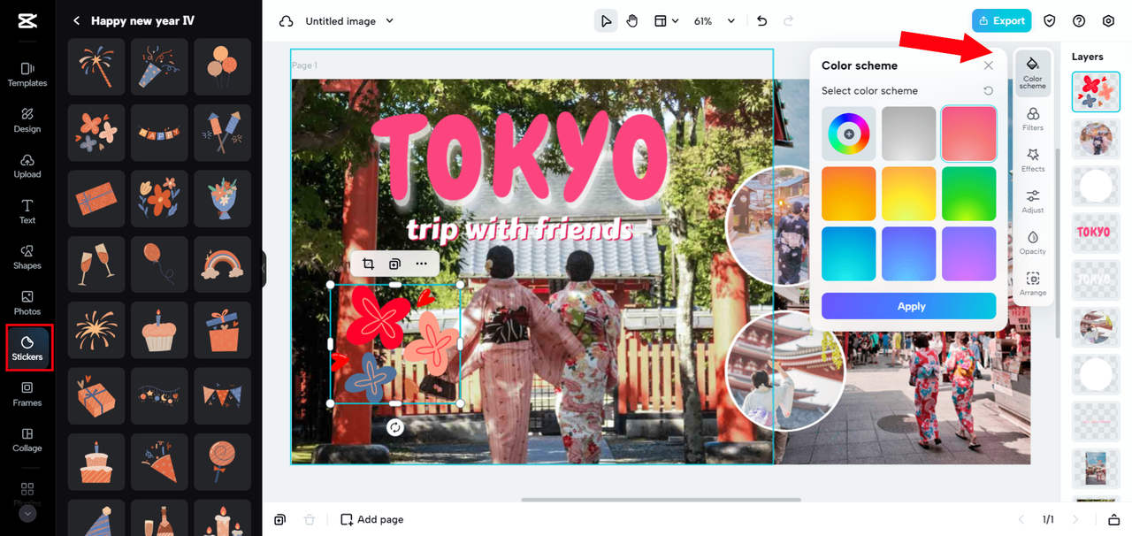Open the Adjust tool
The image size is (1132, 536).
(x=1033, y=202)
